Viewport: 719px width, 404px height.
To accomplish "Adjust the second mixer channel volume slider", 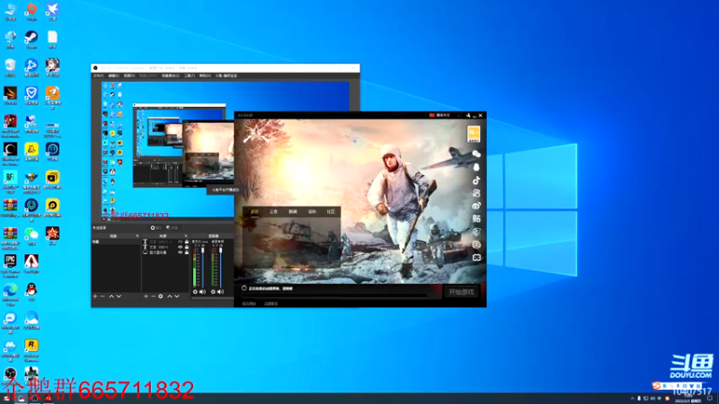I will [221, 267].
